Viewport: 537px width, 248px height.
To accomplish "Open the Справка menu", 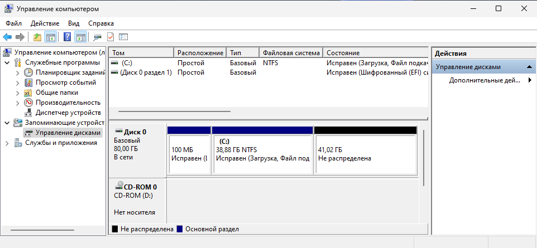I will 101,23.
